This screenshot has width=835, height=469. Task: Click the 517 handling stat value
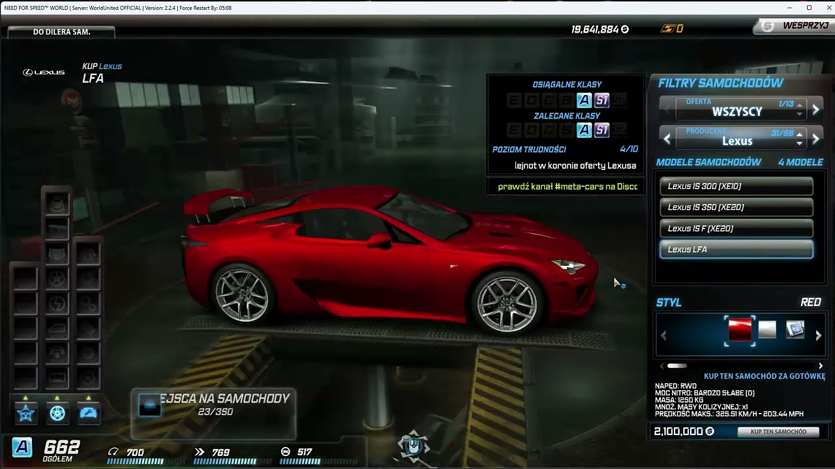point(305,452)
